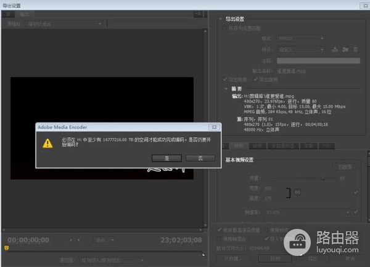Switch to the 源 (Source) tab
Screen dimensions: 370x267
pyautogui.click(x=8, y=14)
